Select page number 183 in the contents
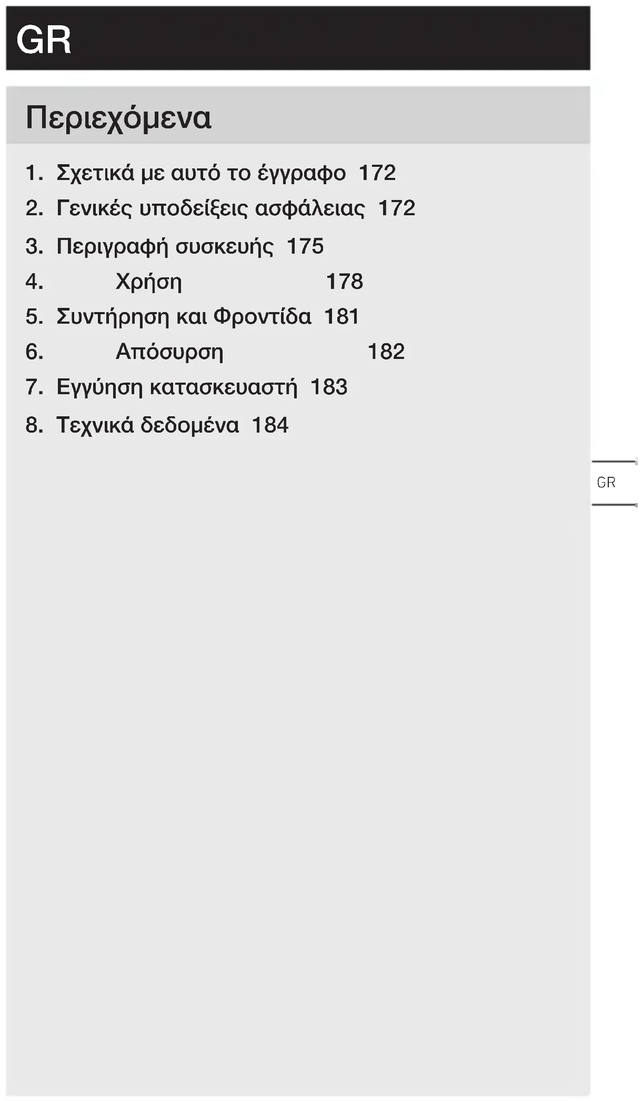 329,387
